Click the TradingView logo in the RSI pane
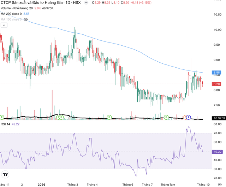Image resolution: width=226 pixels, height=187 pixels. click(5, 175)
